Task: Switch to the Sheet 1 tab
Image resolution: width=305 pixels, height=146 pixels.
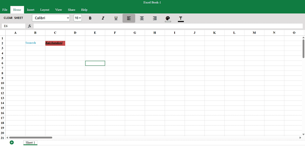Action: 30,143
